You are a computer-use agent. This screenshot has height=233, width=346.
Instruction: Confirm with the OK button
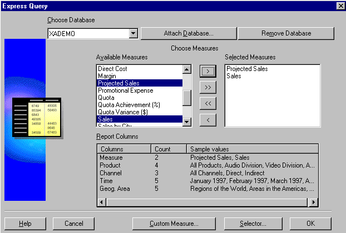point(310,224)
